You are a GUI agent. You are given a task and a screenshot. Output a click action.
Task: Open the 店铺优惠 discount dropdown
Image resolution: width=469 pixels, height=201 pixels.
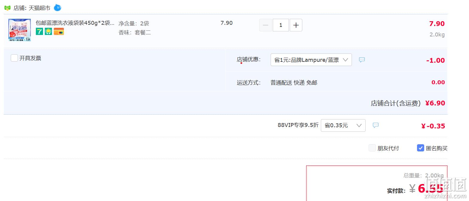[311, 60]
